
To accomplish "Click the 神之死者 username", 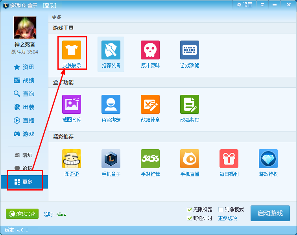I will click(25, 45).
